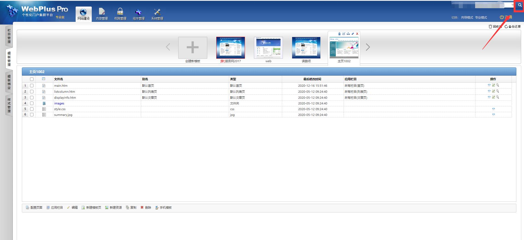Viewport: 524px width, 240px height.
Task: Click the search magnifier icon at top right
Action: (x=520, y=5)
